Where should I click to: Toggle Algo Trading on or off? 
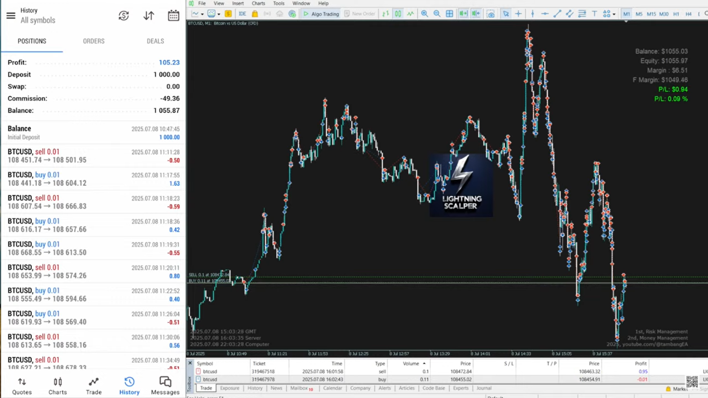(x=320, y=14)
